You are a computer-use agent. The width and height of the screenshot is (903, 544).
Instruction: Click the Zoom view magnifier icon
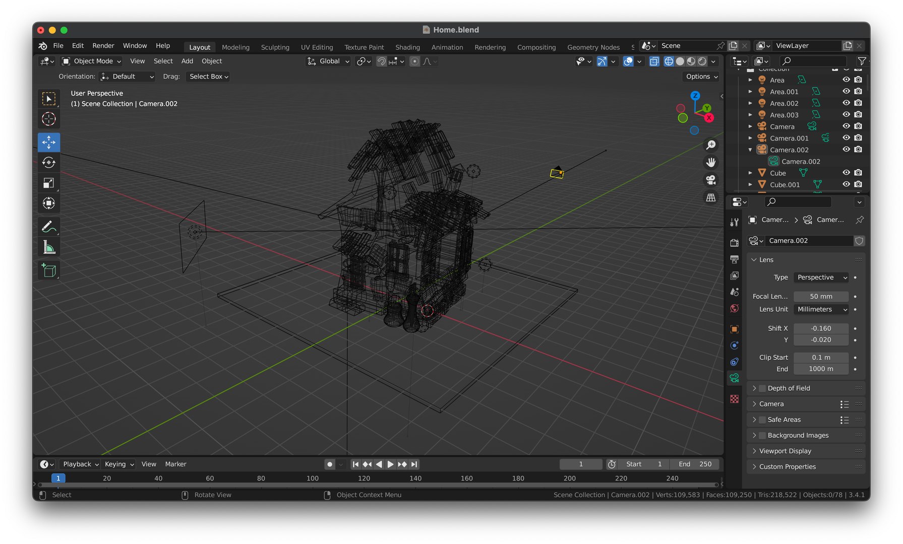(711, 145)
